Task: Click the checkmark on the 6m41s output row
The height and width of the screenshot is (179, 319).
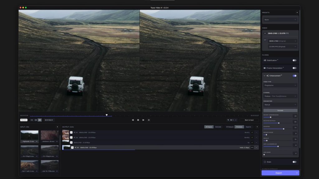Action: point(252,132)
